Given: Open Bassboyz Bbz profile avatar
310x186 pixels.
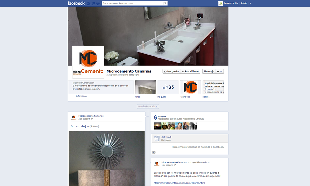Looking at the screenshot, I should coord(220,3).
